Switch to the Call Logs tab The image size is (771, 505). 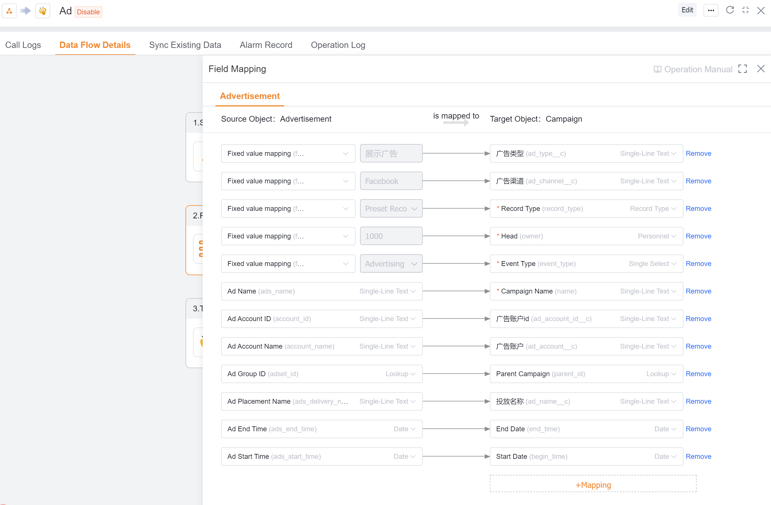coord(23,45)
